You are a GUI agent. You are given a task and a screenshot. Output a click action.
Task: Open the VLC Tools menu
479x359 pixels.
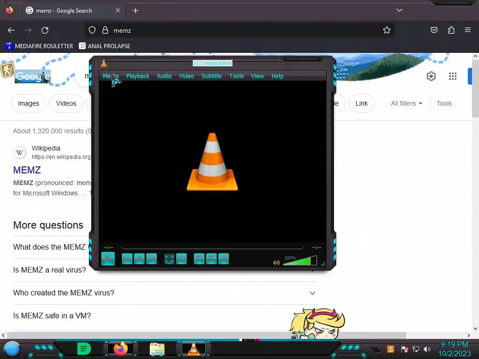coord(236,76)
